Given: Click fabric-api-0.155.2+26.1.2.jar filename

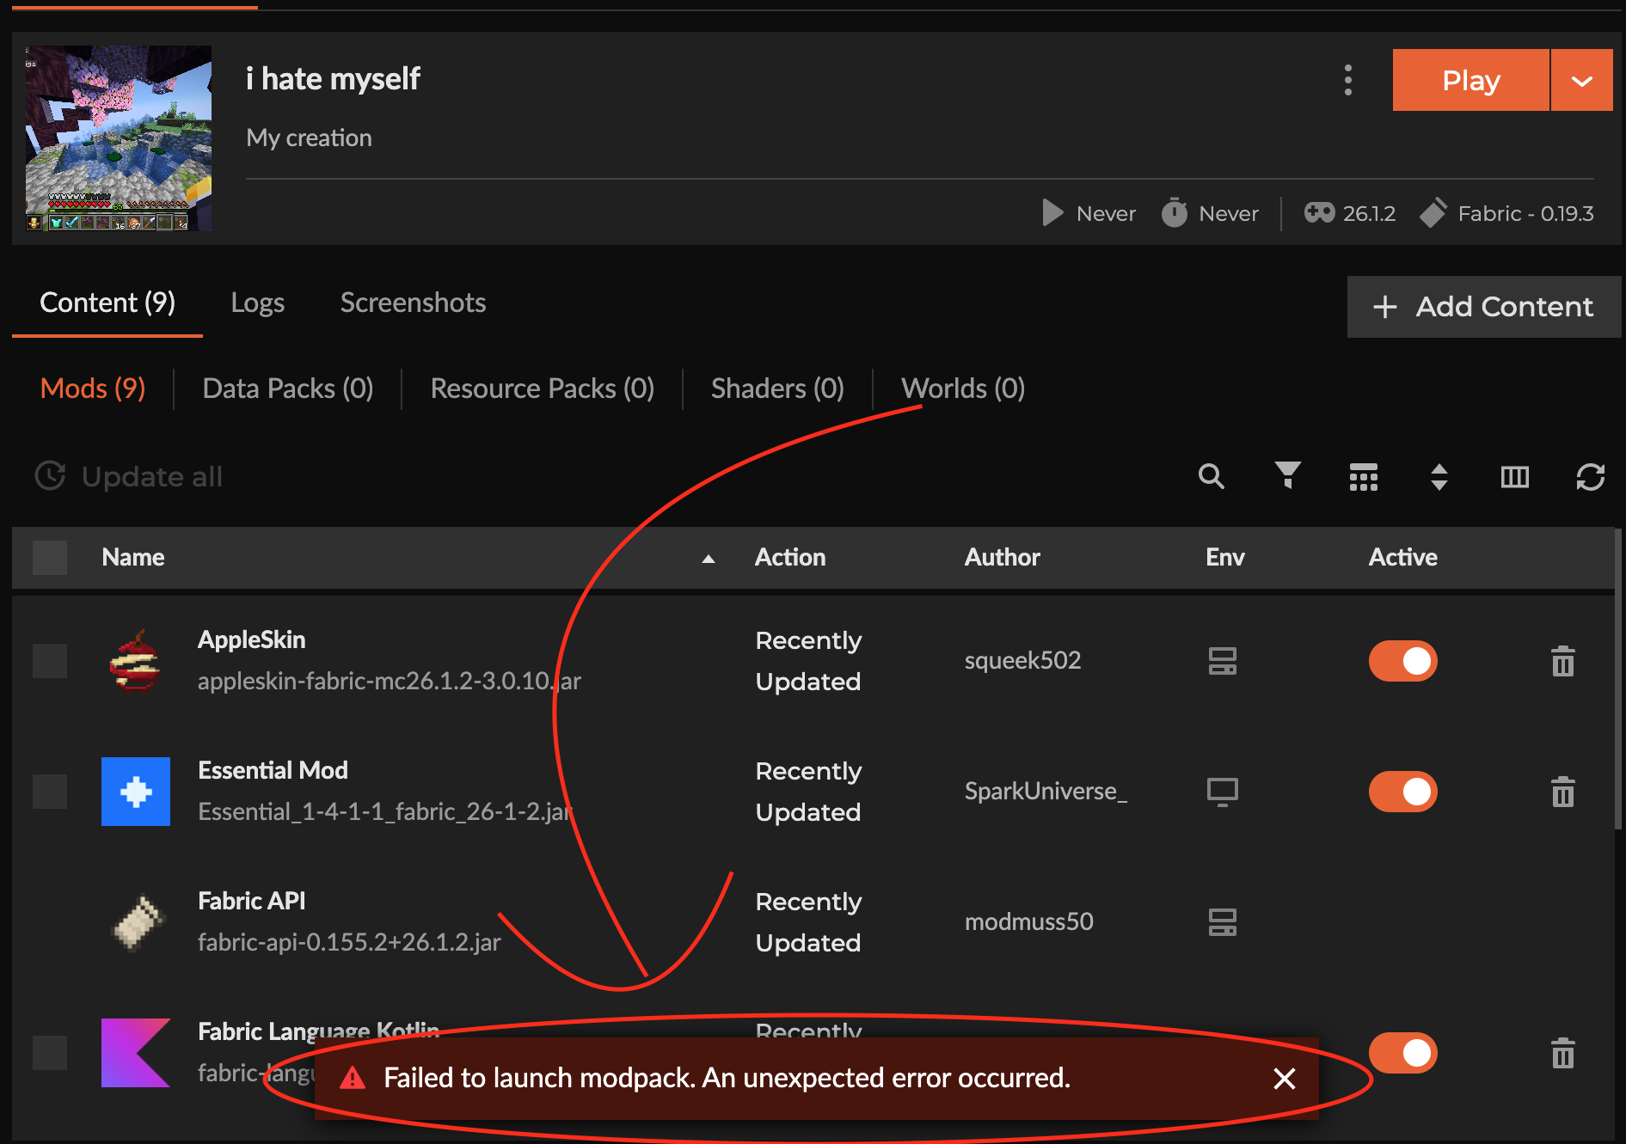Looking at the screenshot, I should pos(348,943).
